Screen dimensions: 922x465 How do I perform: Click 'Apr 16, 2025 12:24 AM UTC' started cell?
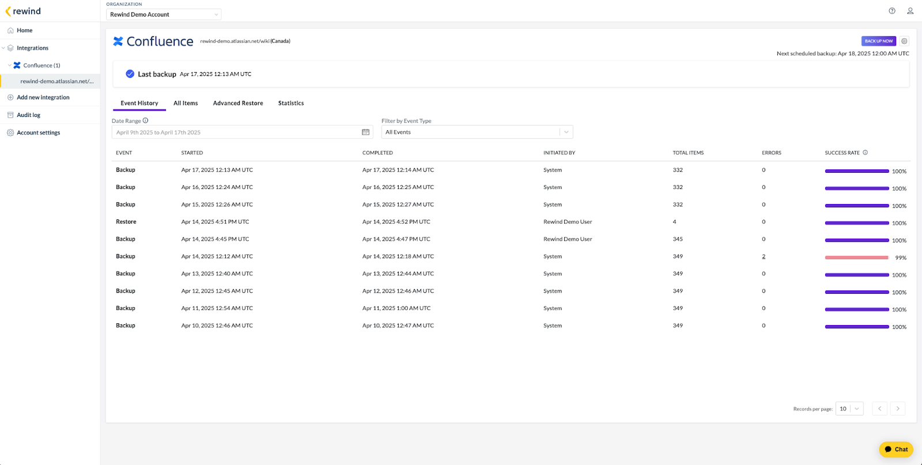click(x=217, y=187)
